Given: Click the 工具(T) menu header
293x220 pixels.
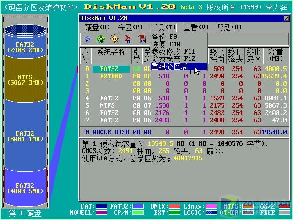Looking at the screenshot, I should tap(163, 27).
